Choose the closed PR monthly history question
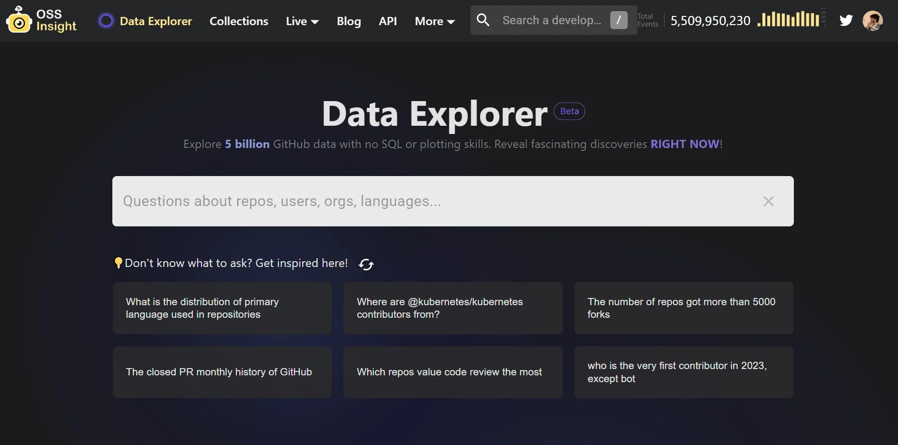This screenshot has width=898, height=445. (222, 372)
